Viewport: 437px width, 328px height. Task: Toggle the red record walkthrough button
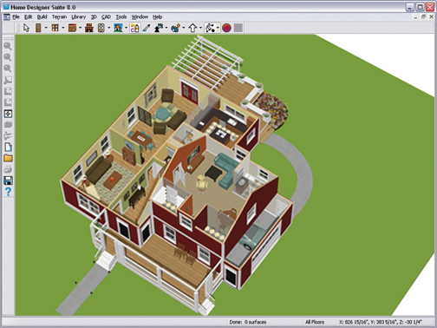(226, 28)
